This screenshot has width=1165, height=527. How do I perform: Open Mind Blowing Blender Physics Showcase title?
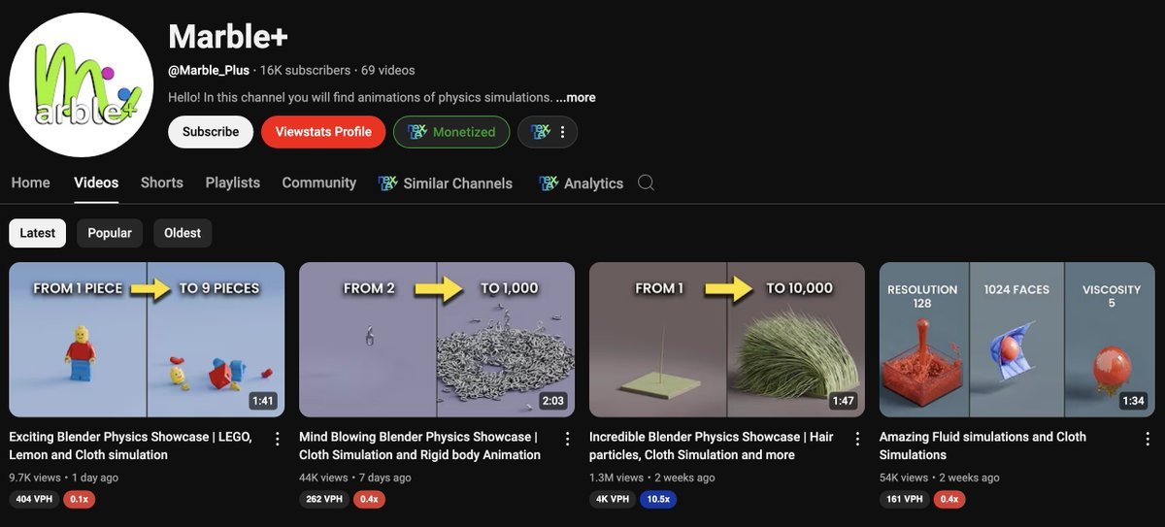pos(419,445)
